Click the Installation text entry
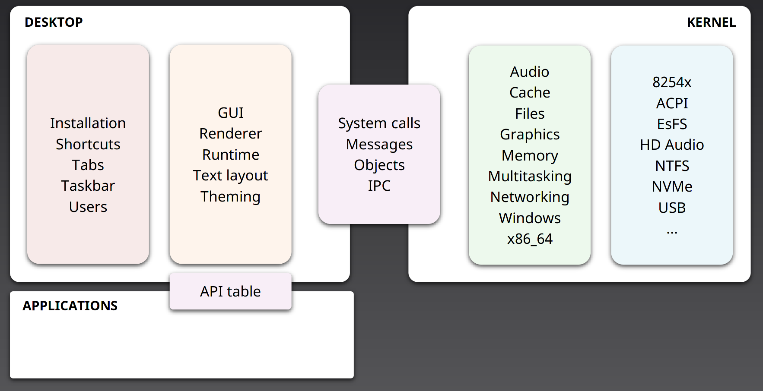The height and width of the screenshot is (391, 763). click(x=88, y=123)
